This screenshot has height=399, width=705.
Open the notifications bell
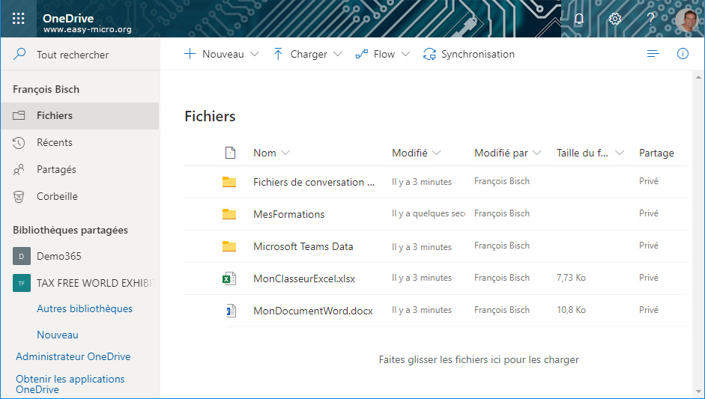(x=579, y=19)
